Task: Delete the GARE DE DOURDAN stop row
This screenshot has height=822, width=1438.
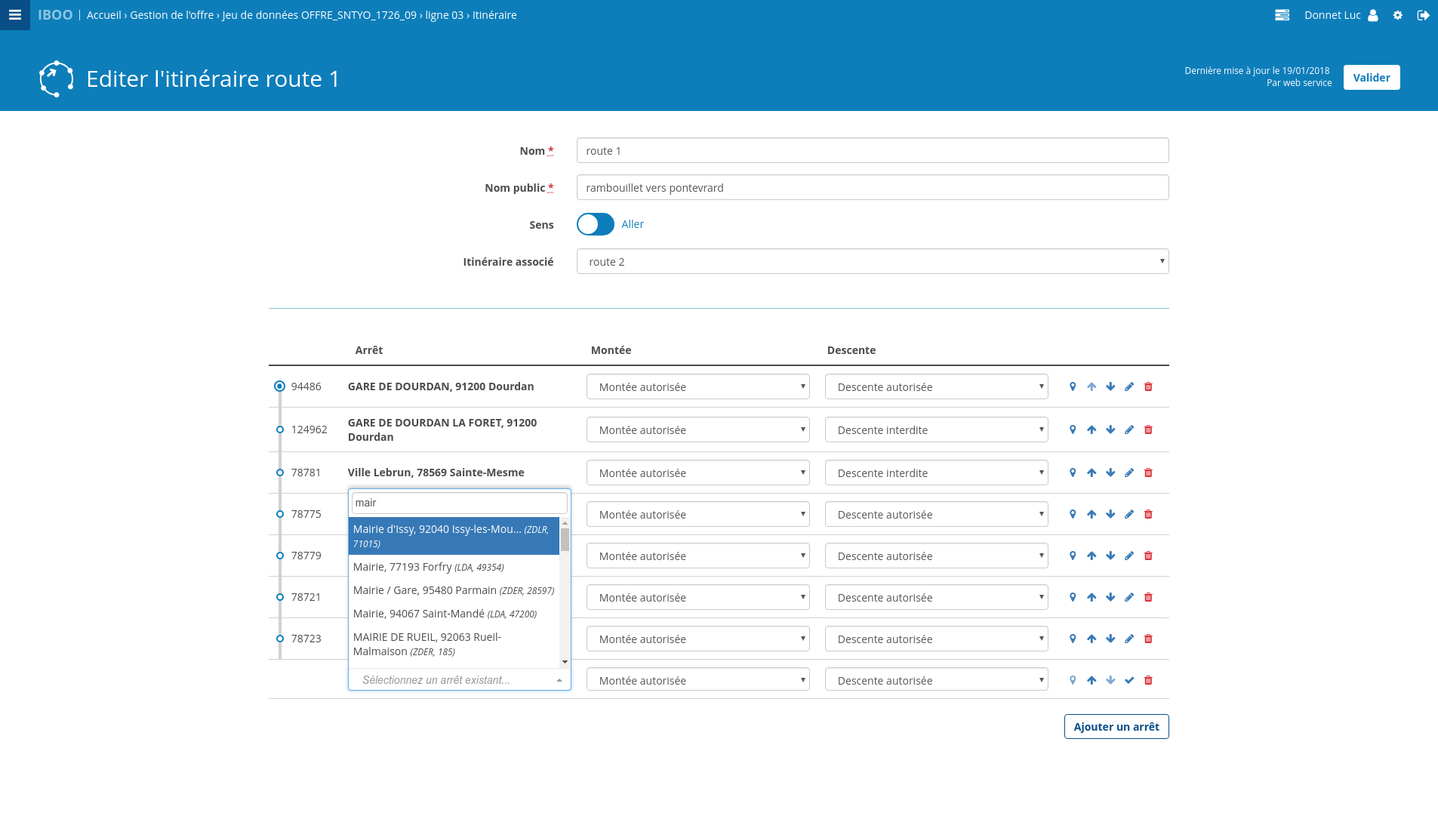Action: click(1148, 386)
